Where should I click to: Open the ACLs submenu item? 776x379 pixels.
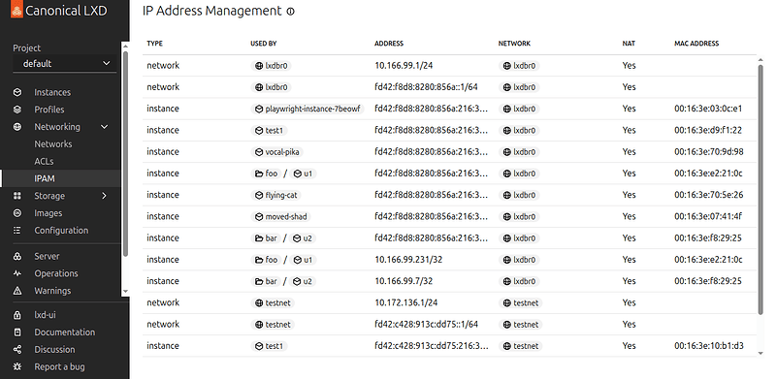44,161
